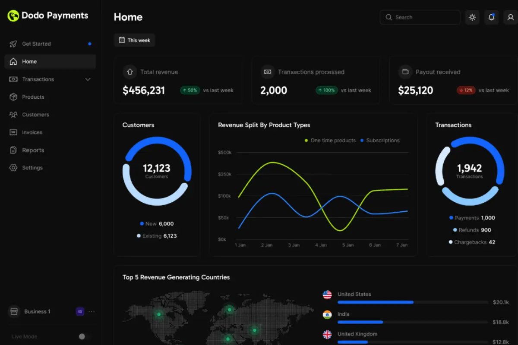Toggle light theme with the sun icon
Viewport: 518px width, 345px height.
[472, 17]
